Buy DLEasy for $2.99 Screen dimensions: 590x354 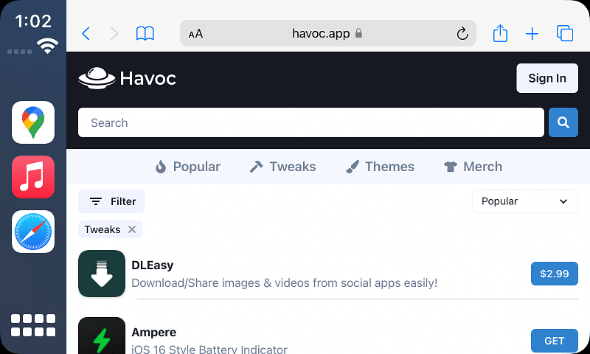[555, 274]
